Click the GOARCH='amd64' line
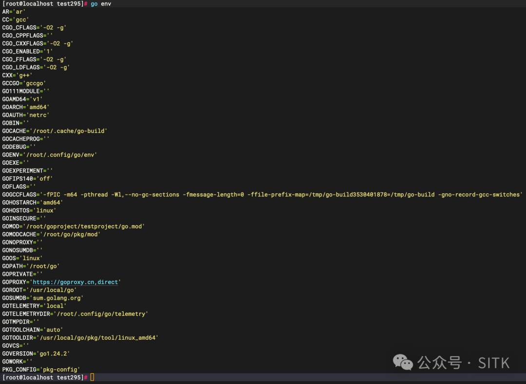 (26, 107)
